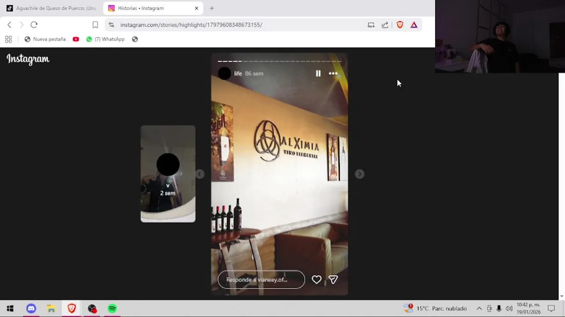Close the Historias • Instagram tab

(196, 8)
